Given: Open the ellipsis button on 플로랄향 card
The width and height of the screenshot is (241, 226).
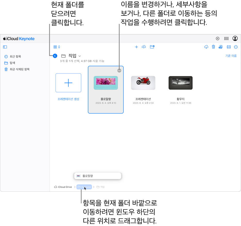Looking at the screenshot, I should (119, 71).
